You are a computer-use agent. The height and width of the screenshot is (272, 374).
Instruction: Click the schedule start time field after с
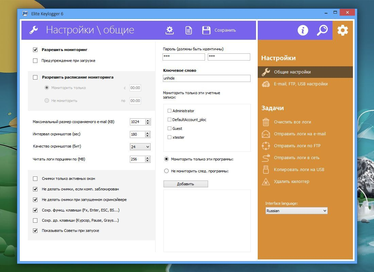[x=135, y=88]
